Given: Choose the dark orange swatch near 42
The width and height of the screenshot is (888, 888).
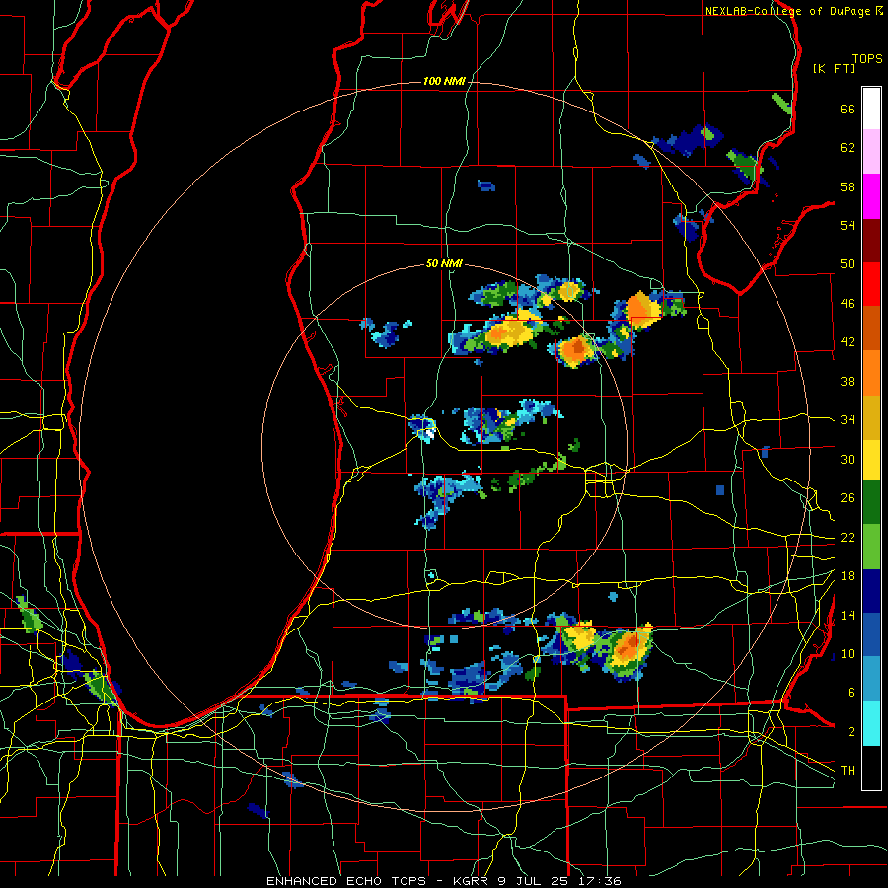Looking at the screenshot, I should click(871, 329).
